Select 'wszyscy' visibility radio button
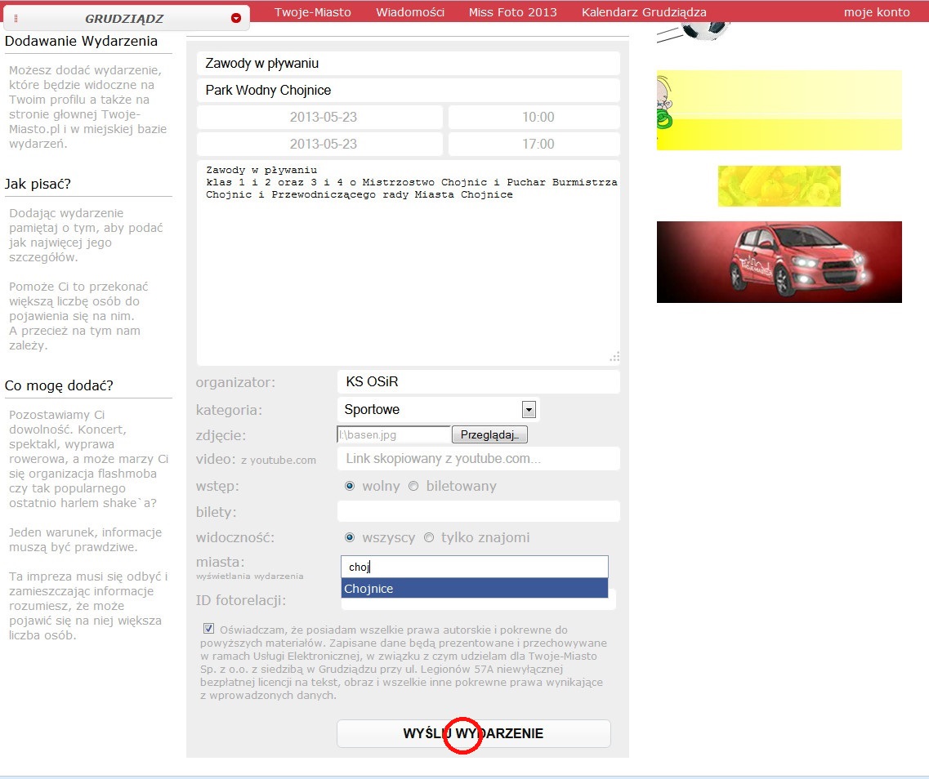929x779 pixels. pyautogui.click(x=350, y=537)
